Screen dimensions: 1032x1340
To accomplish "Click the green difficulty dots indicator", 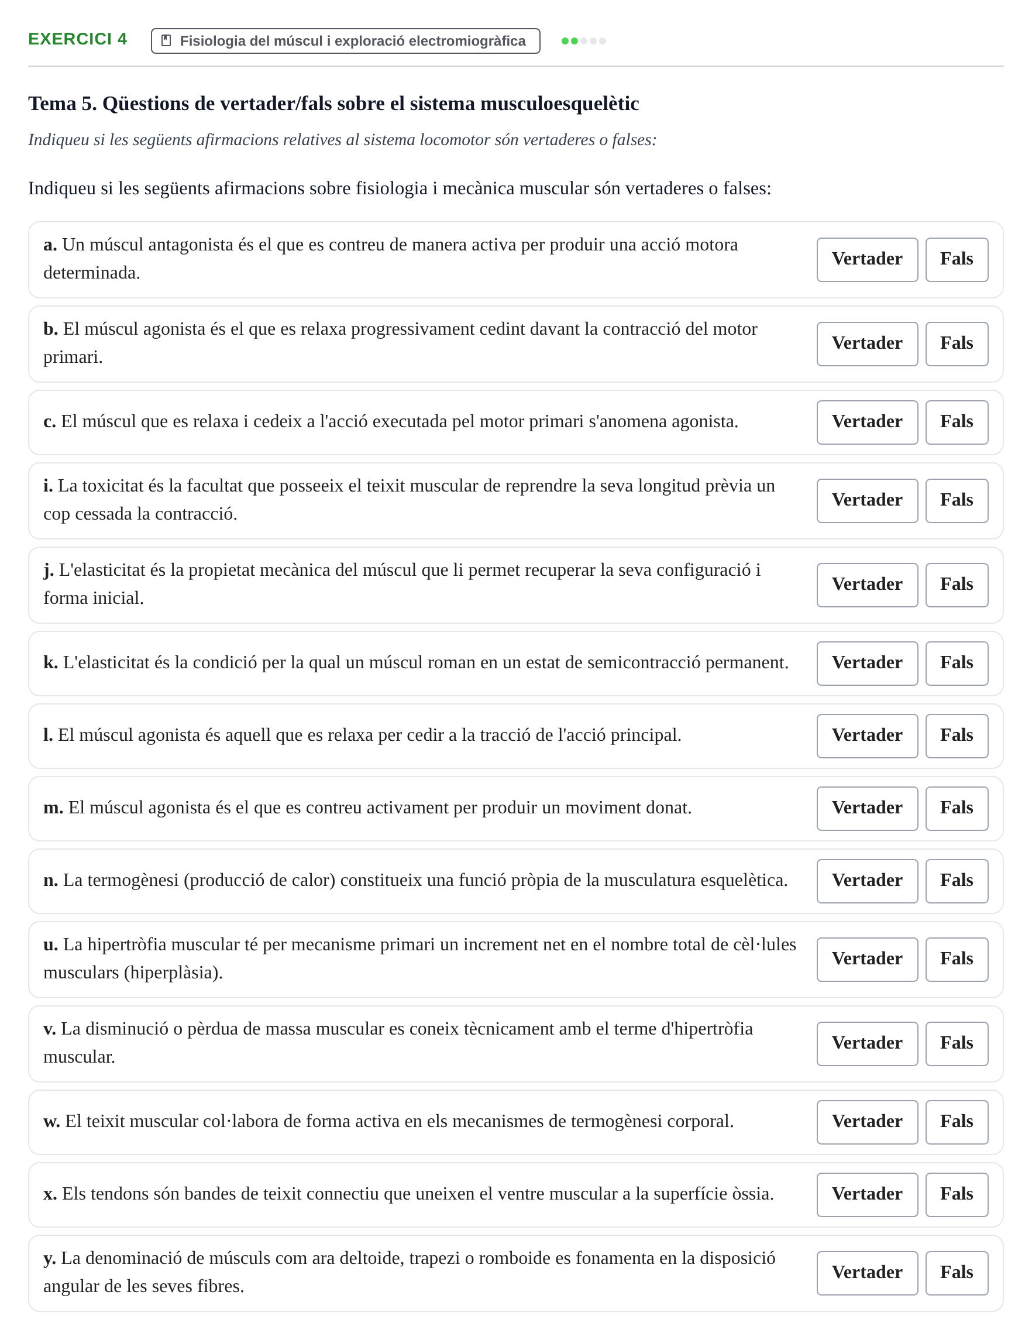I will tap(583, 41).
